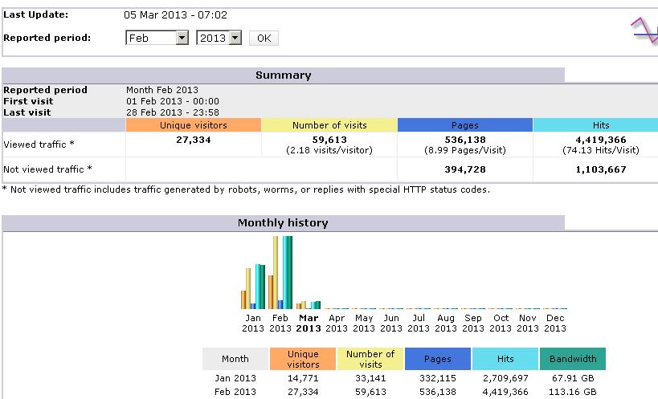Click the Jun 2013 label under the chart
658x399 pixels.
391,324
